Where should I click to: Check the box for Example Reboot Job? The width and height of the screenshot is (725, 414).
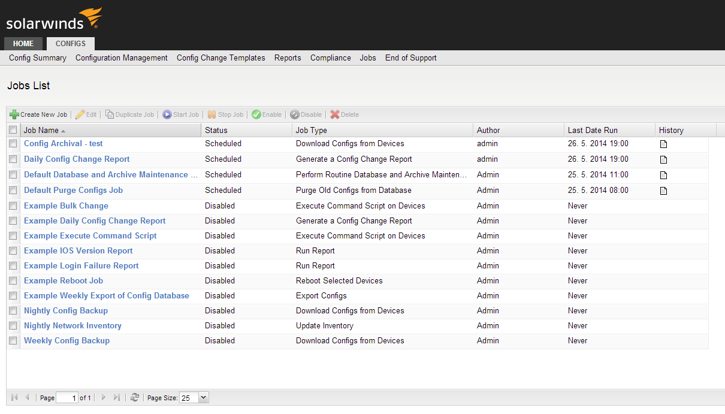point(13,281)
